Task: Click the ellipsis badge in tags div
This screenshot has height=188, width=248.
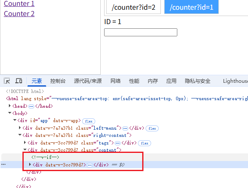Action: click(117, 143)
